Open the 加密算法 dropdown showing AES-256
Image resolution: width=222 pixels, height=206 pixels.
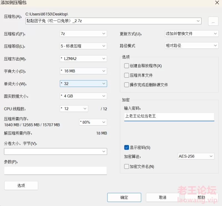(196, 156)
